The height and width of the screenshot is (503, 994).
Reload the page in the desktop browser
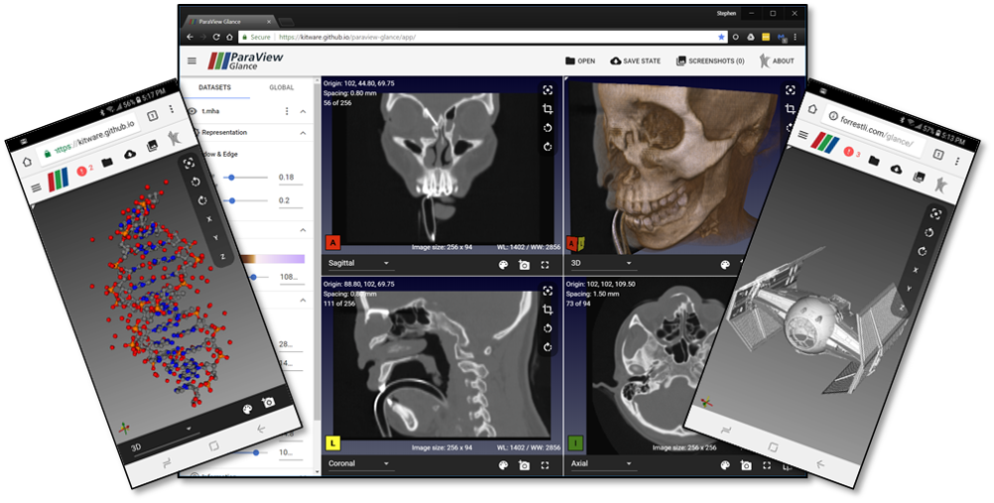(x=216, y=37)
